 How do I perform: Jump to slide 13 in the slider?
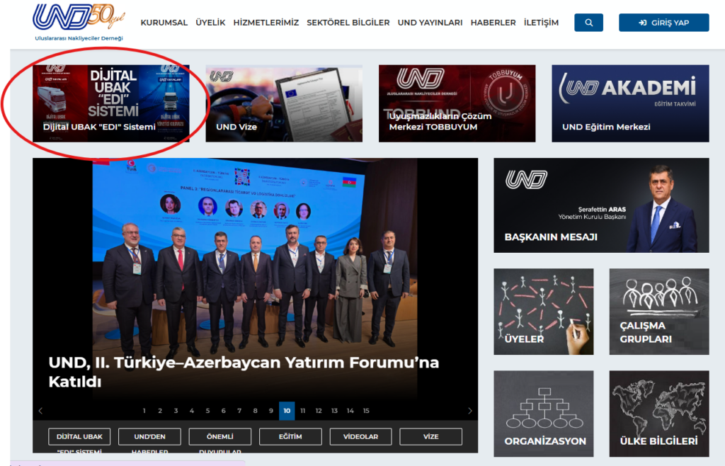coord(334,411)
